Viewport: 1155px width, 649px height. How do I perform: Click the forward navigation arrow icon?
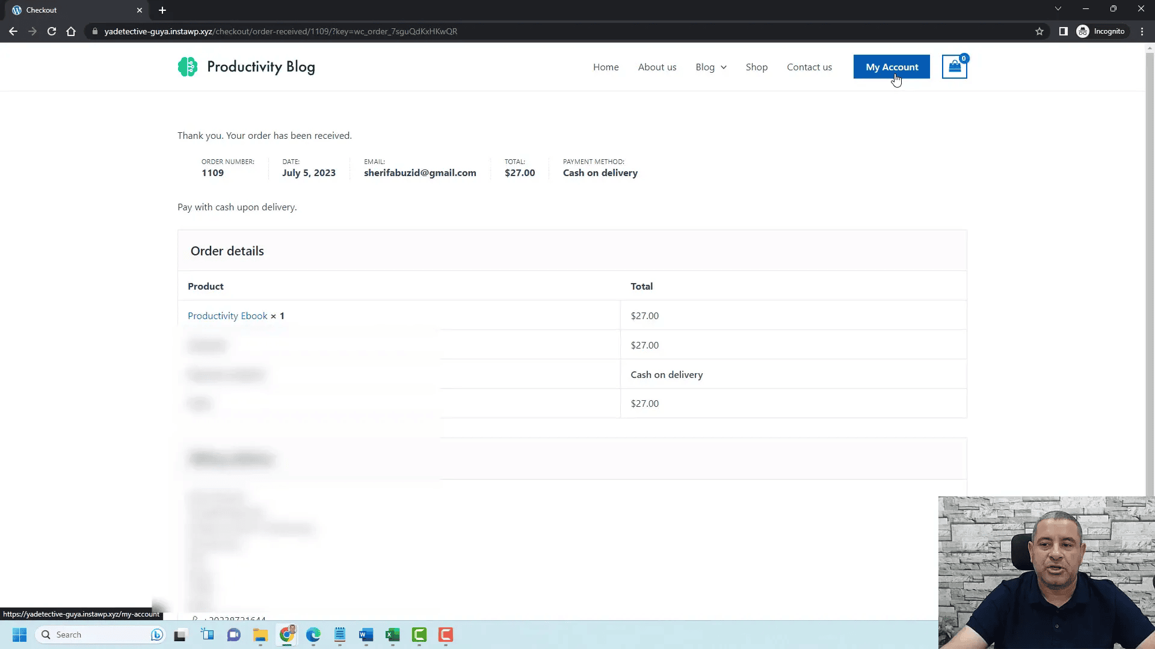[32, 32]
